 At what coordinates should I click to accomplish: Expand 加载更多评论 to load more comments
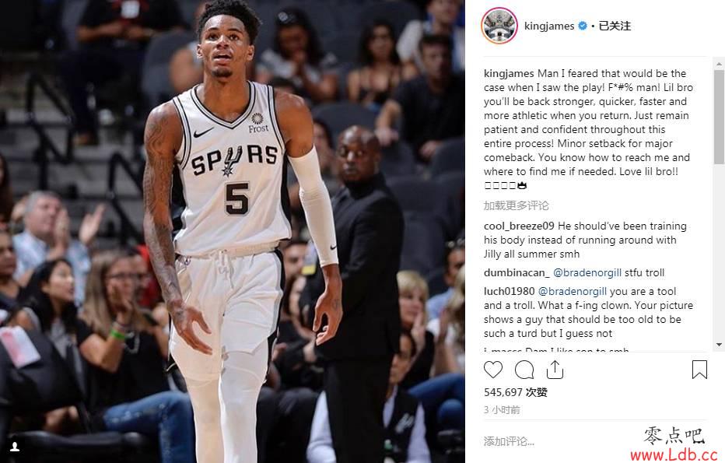(x=516, y=205)
